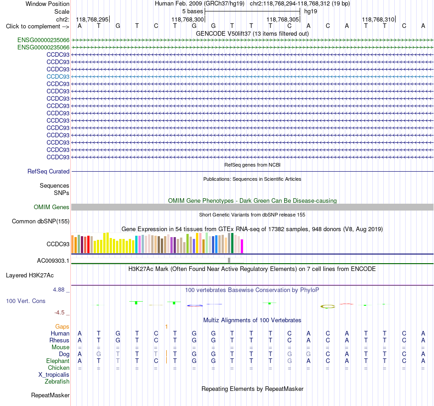Click the orange gap marker '1' in the Gaps row
This screenshot has width=434, height=406.
pyautogui.click(x=166, y=327)
